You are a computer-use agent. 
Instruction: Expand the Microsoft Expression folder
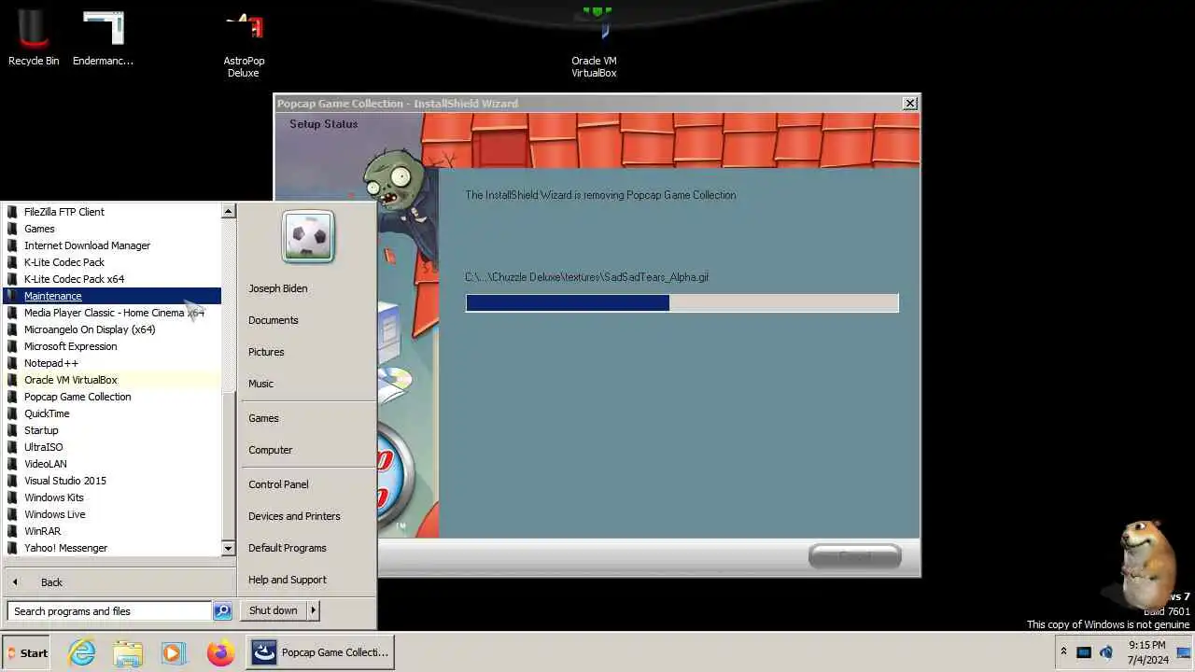click(x=113, y=346)
